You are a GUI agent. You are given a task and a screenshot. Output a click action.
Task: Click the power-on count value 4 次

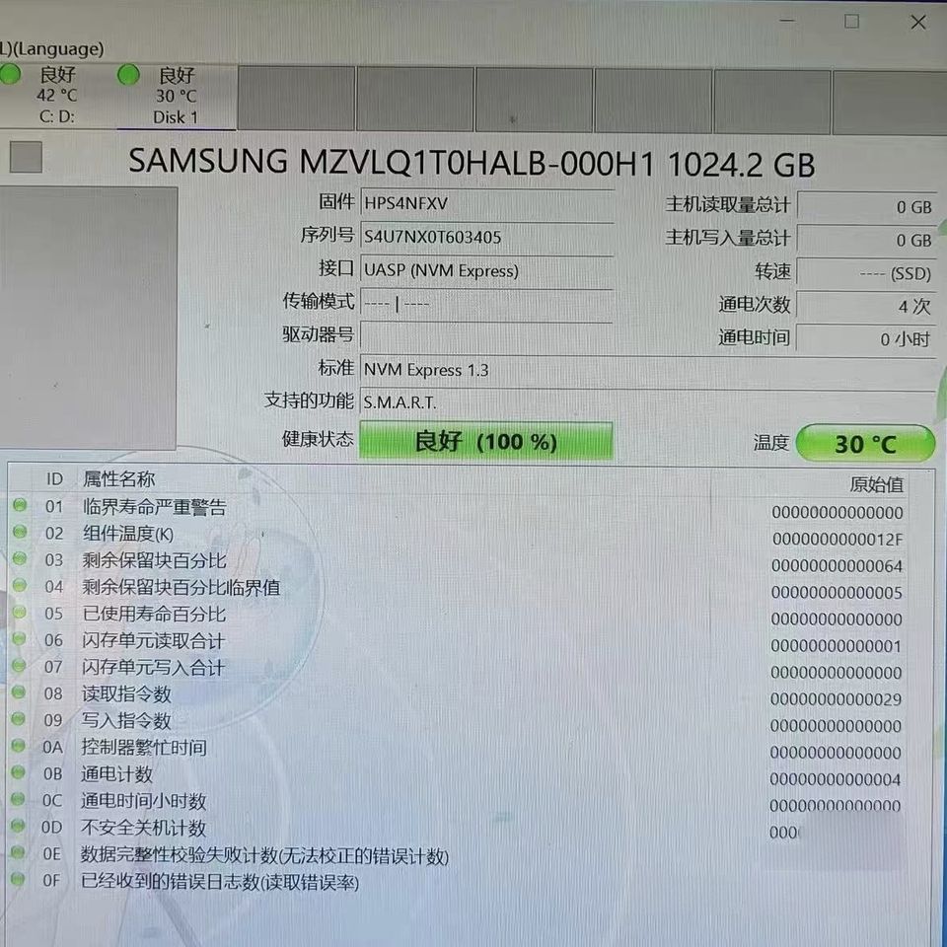click(x=866, y=306)
